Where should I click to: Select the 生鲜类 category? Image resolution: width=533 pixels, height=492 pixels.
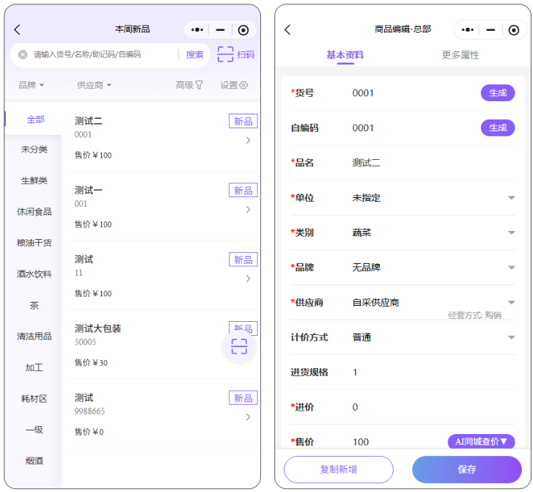click(34, 180)
